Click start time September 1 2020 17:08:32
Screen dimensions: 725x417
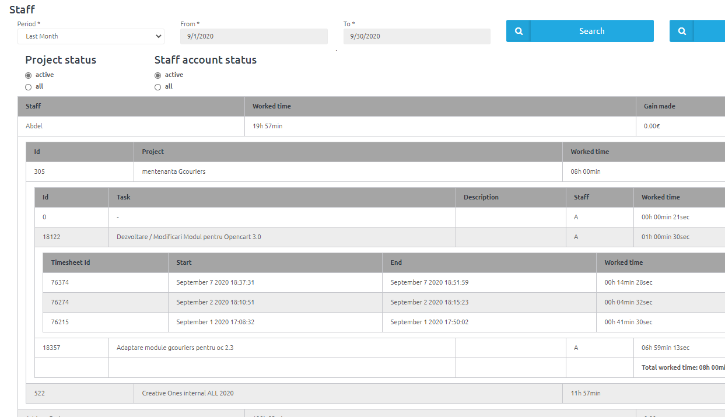click(x=215, y=322)
